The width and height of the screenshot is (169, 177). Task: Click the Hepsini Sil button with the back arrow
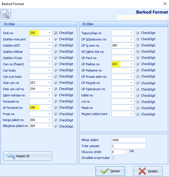point(27,156)
